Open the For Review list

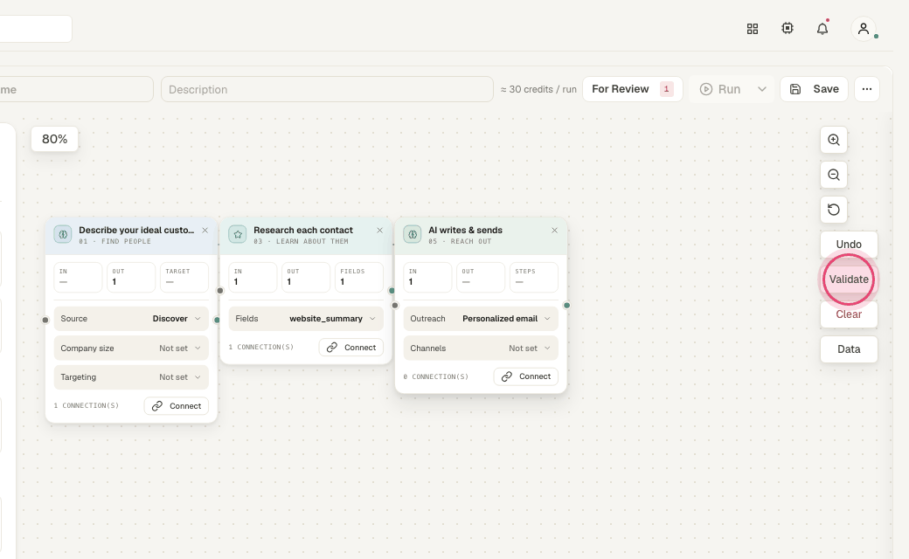click(x=633, y=89)
